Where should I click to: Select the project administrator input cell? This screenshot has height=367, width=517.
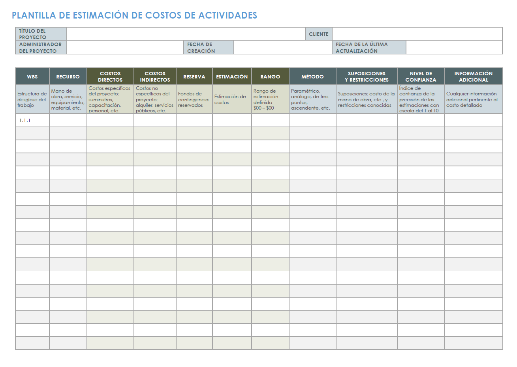125,47
